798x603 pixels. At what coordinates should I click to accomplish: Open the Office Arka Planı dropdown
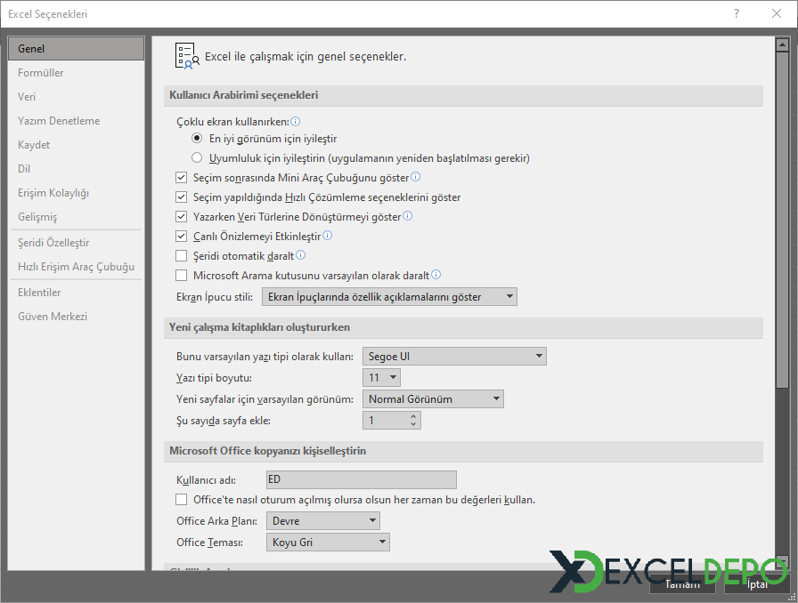coord(323,520)
